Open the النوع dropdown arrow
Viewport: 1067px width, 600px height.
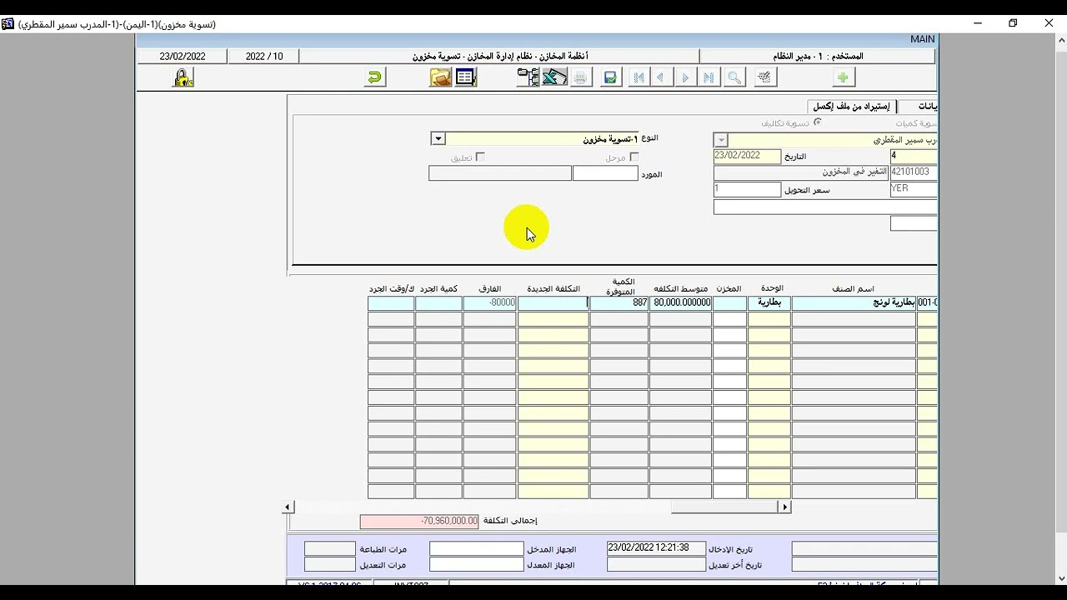(438, 139)
